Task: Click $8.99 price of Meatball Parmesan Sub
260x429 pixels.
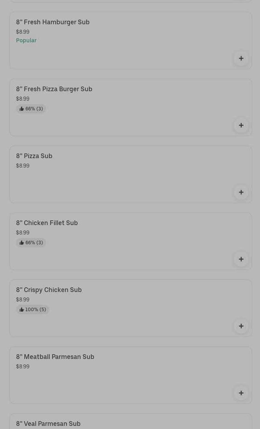Action: coord(23,367)
